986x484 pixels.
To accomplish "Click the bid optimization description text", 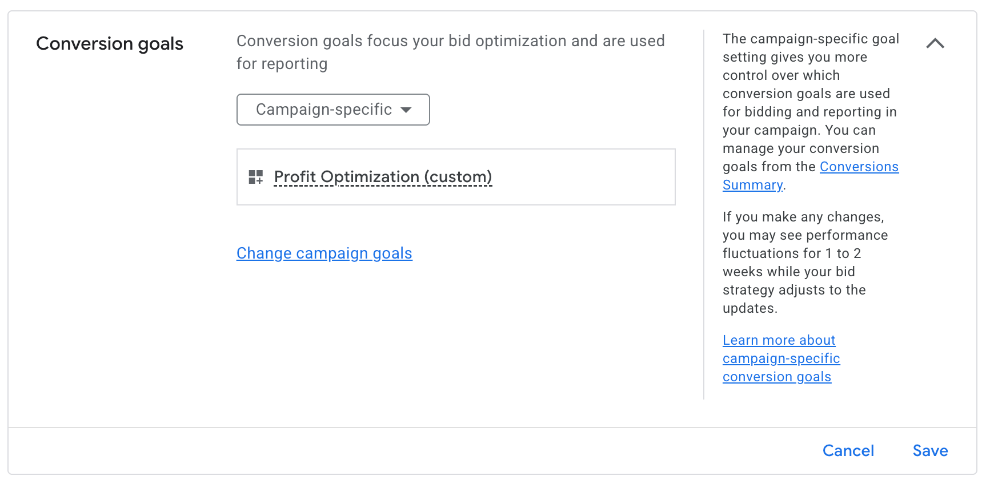I will coord(450,41).
